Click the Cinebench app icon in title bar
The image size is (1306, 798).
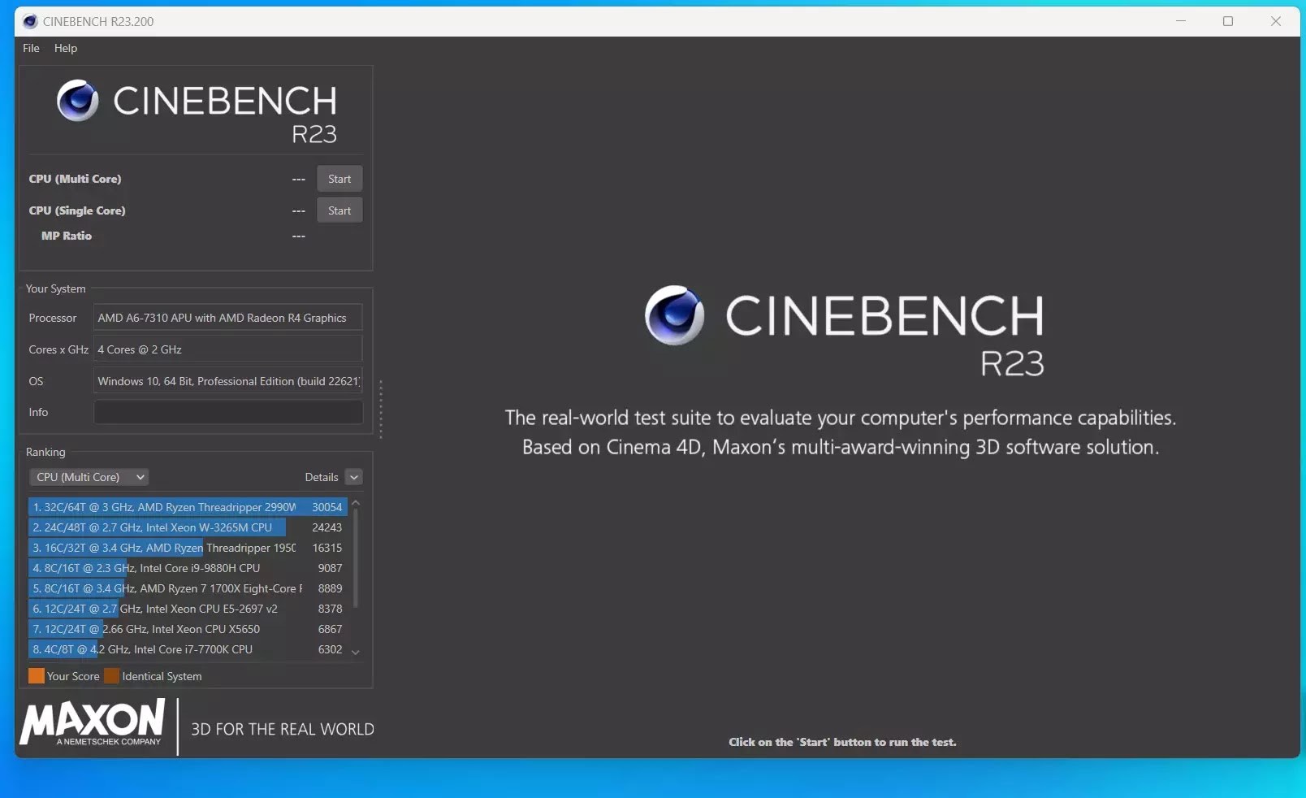30,21
